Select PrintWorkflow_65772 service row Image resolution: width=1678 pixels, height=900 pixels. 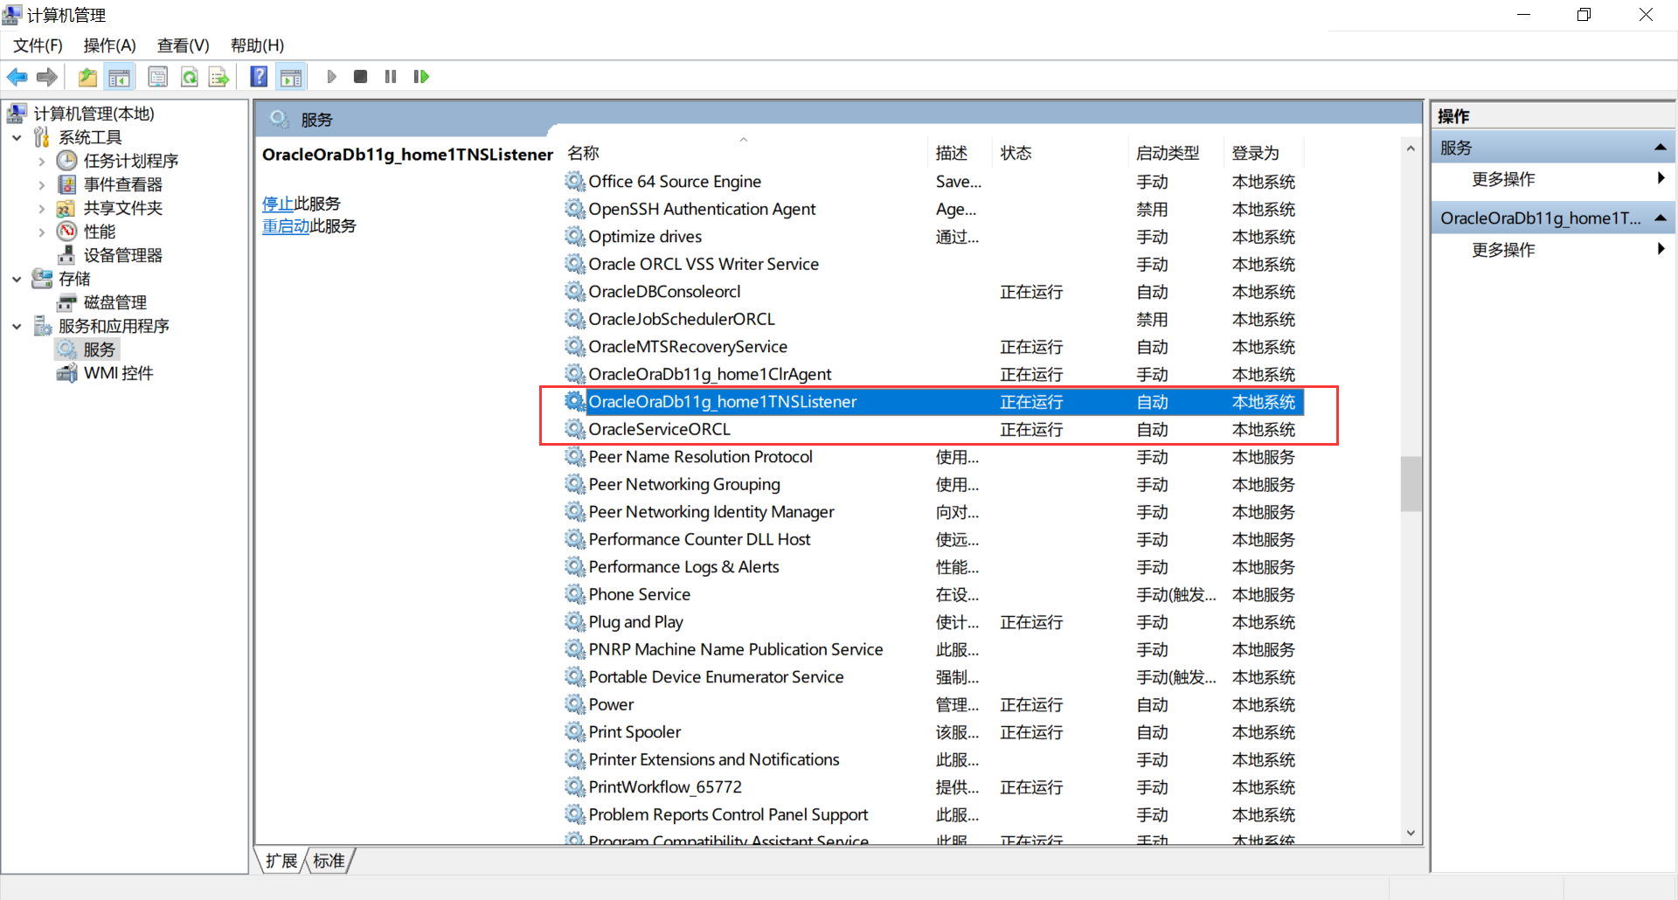tap(933, 787)
